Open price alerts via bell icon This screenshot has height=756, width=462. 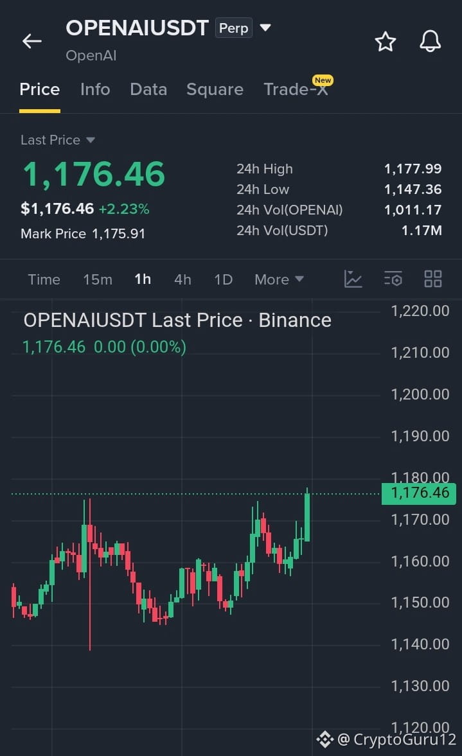(x=430, y=41)
